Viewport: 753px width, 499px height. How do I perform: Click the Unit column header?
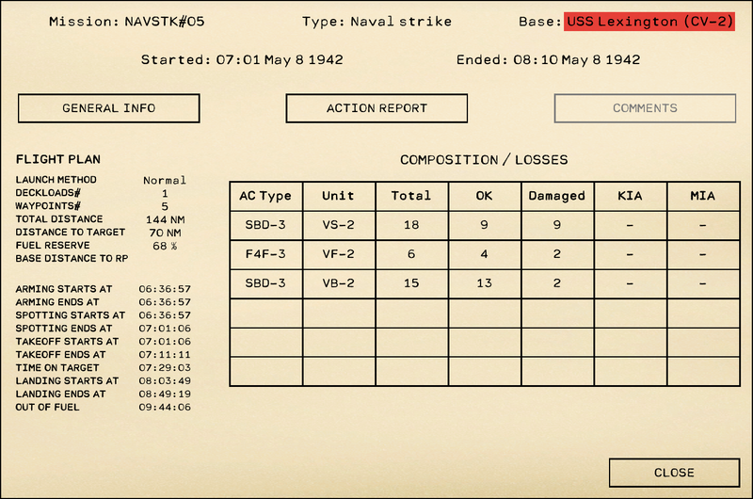(339, 196)
